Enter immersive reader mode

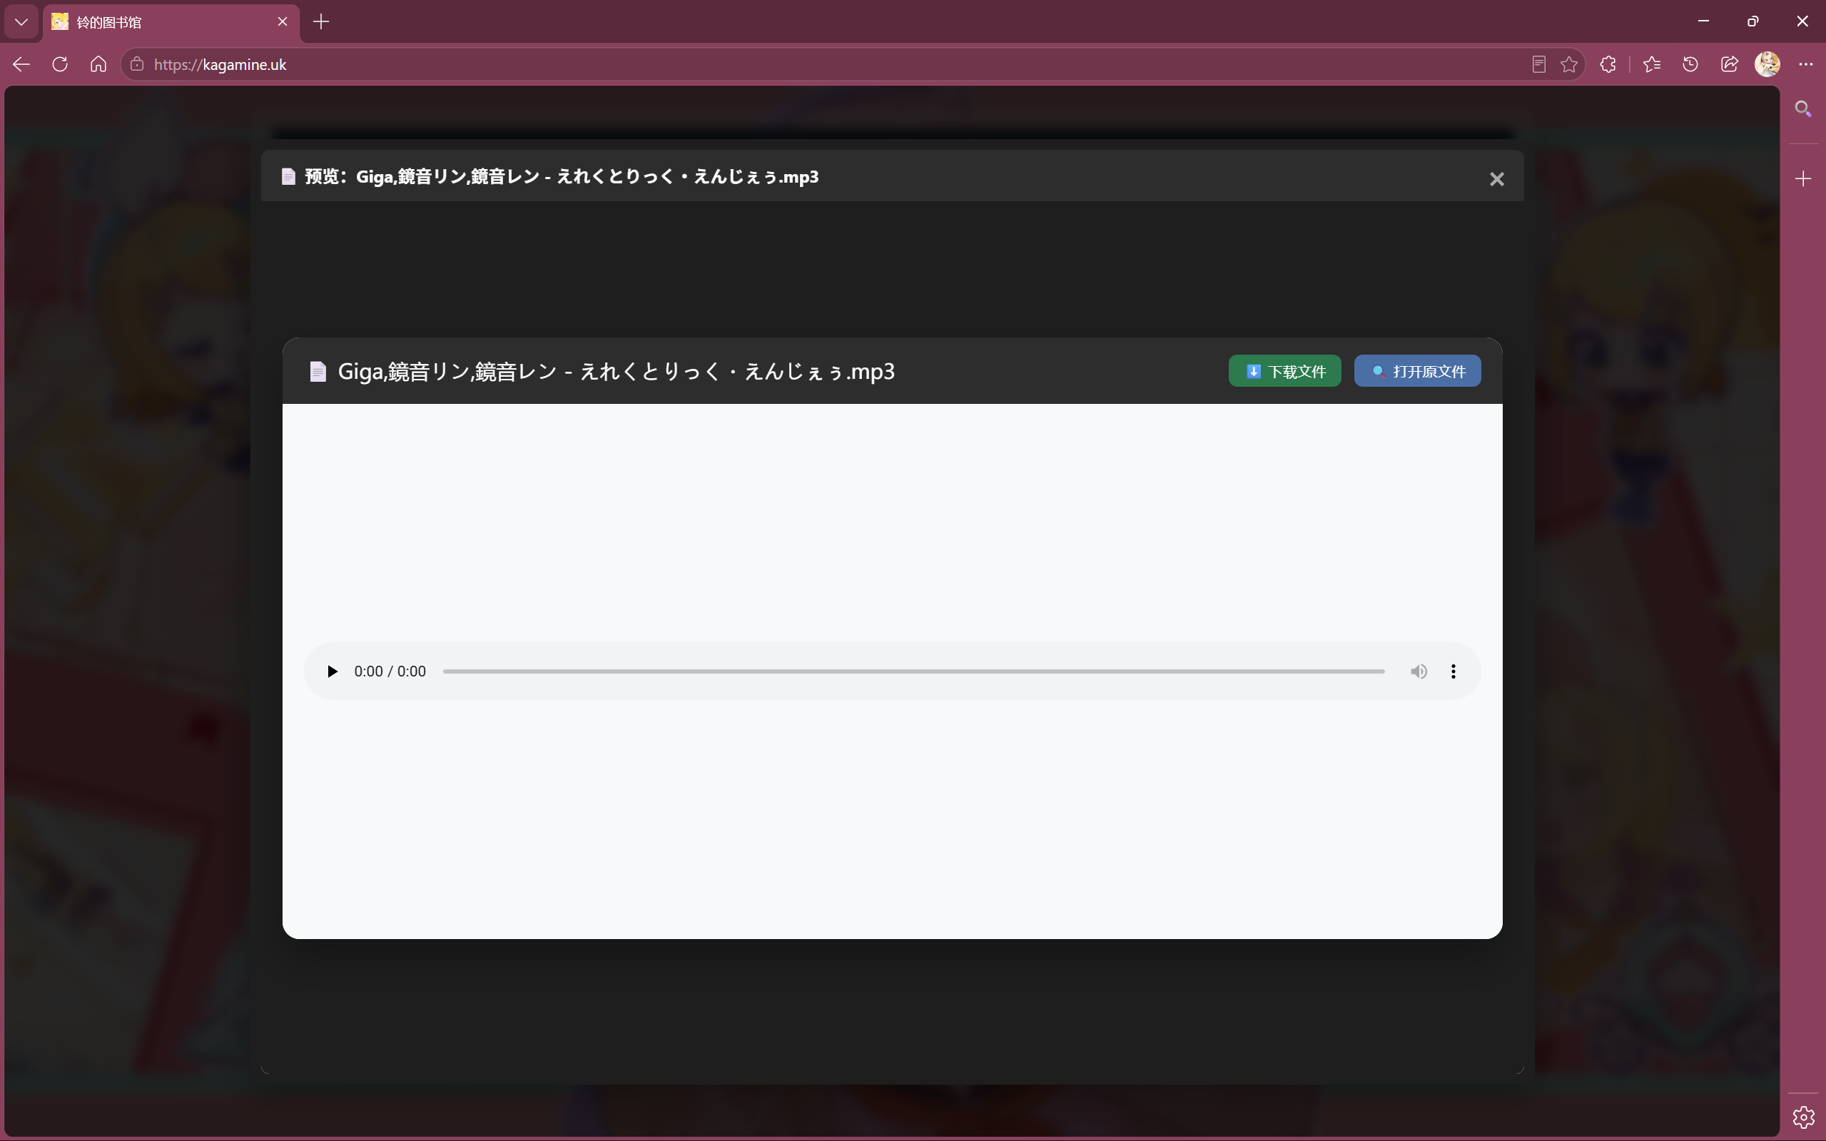[x=1538, y=64]
